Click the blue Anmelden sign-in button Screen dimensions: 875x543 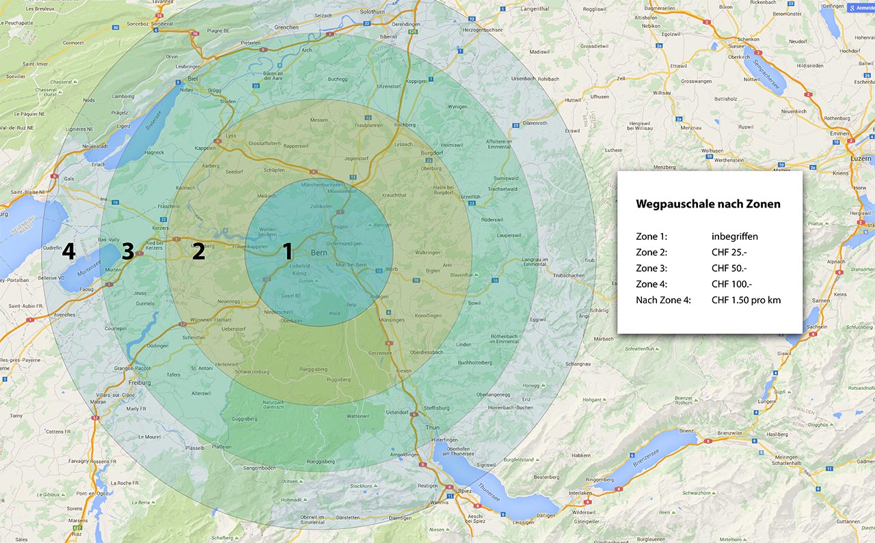click(861, 8)
